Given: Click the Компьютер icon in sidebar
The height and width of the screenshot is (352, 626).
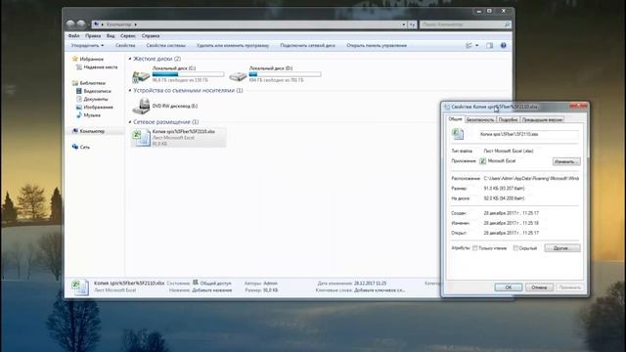Looking at the screenshot, I should (x=75, y=131).
